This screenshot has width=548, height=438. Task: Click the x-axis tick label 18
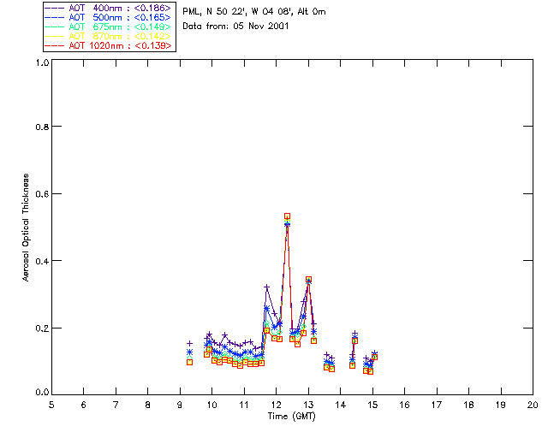[x=468, y=405]
